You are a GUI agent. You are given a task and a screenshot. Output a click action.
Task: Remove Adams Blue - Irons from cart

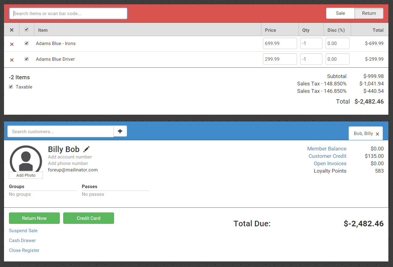coord(12,44)
